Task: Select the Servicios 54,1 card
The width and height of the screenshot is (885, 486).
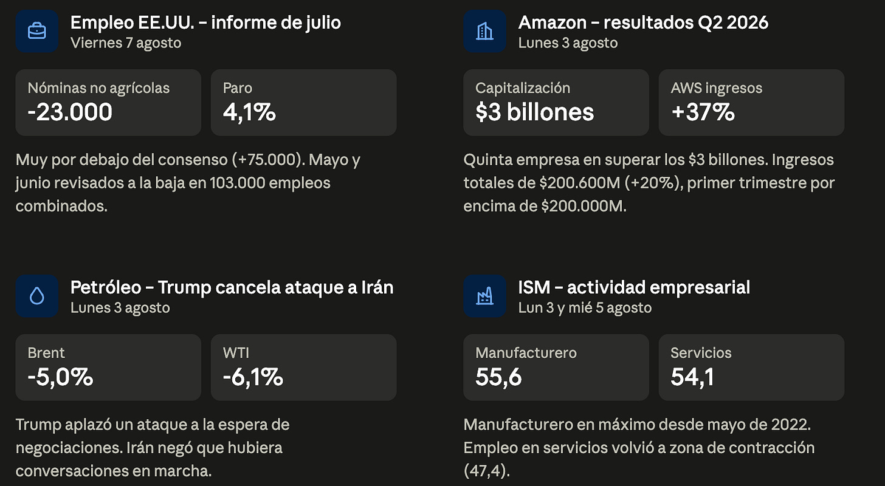Action: coord(751,368)
